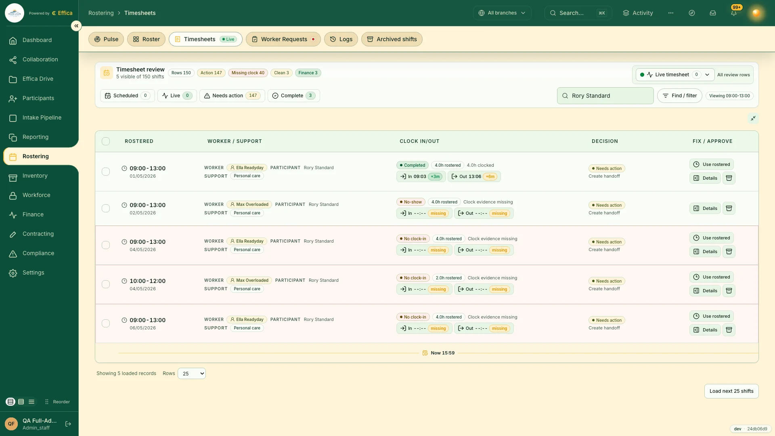
Task: Click the three-dots more menu in header
Action: pos(670,13)
